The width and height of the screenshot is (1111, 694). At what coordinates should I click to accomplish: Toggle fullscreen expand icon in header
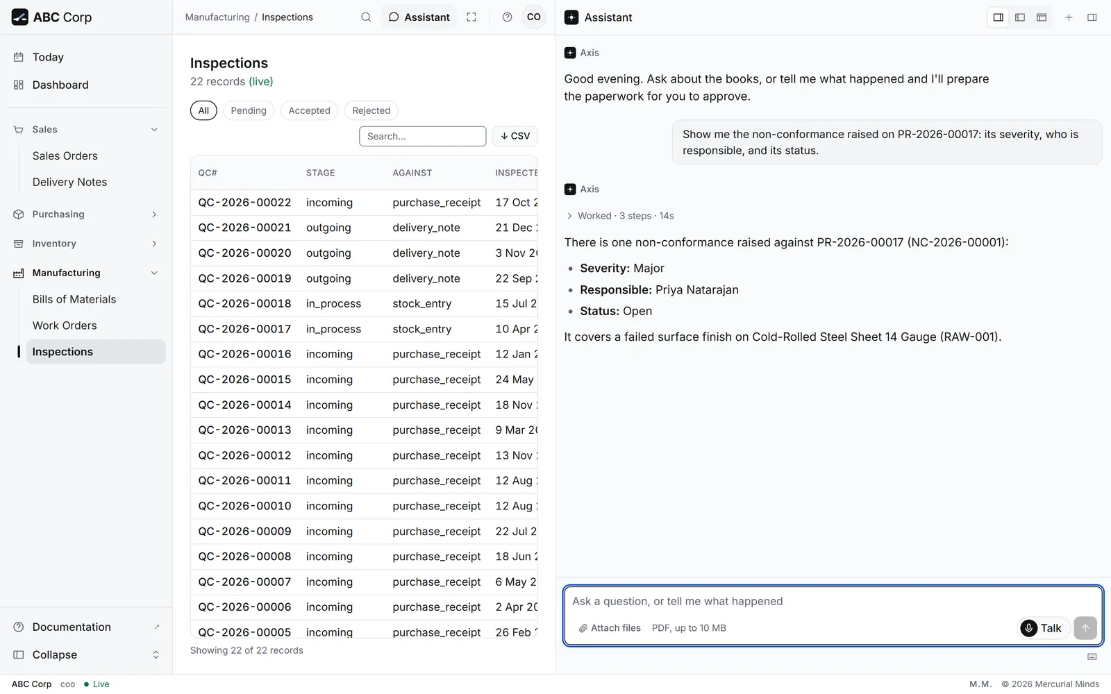point(471,17)
